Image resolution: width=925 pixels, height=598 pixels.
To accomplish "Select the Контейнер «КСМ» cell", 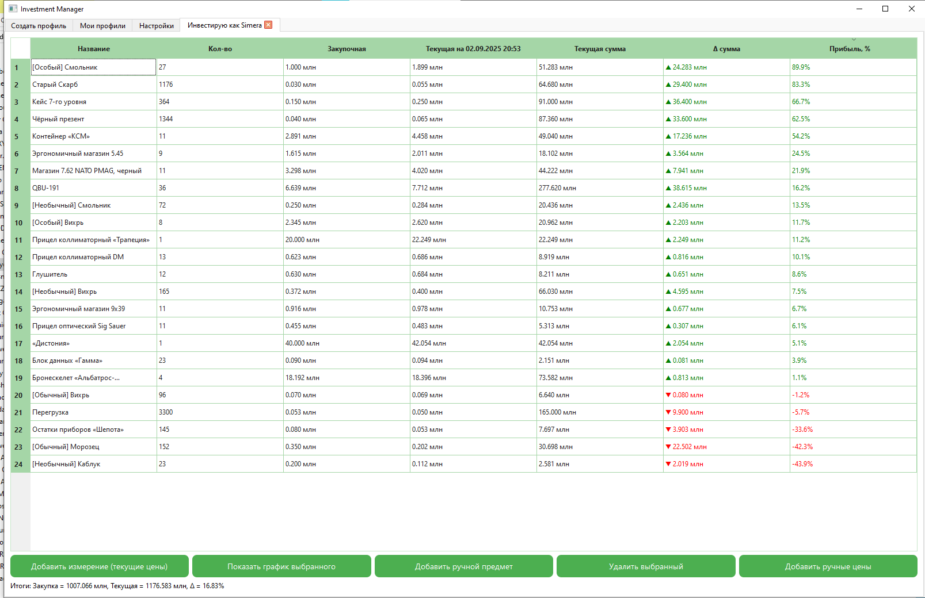I will [x=94, y=136].
